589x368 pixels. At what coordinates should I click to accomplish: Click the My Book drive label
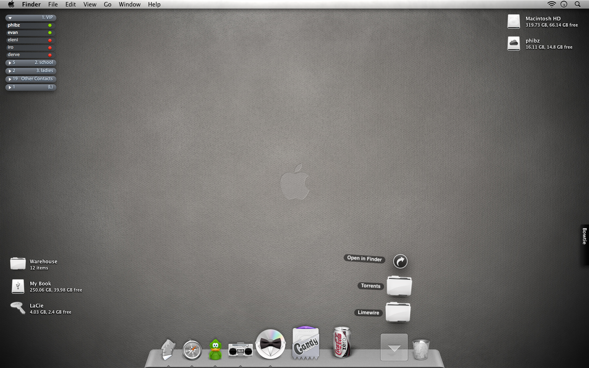click(x=40, y=284)
